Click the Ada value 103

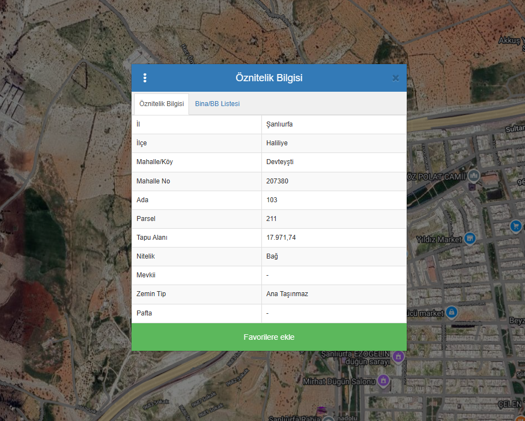[272, 200]
